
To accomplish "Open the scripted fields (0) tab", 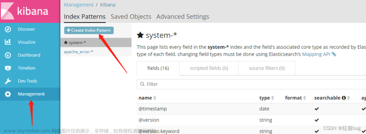I will [x=209, y=68].
